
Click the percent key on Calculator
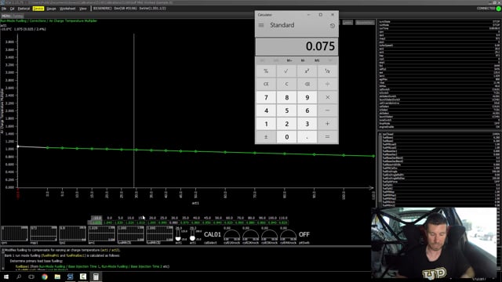(x=266, y=71)
